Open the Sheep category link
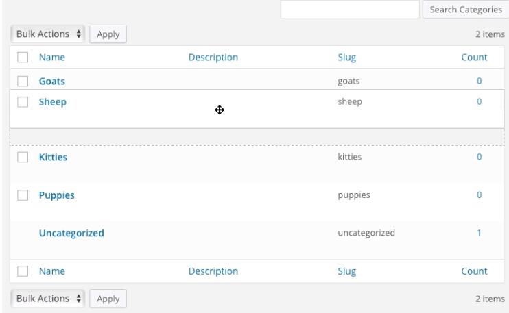The height and width of the screenshot is (313, 509). point(52,102)
